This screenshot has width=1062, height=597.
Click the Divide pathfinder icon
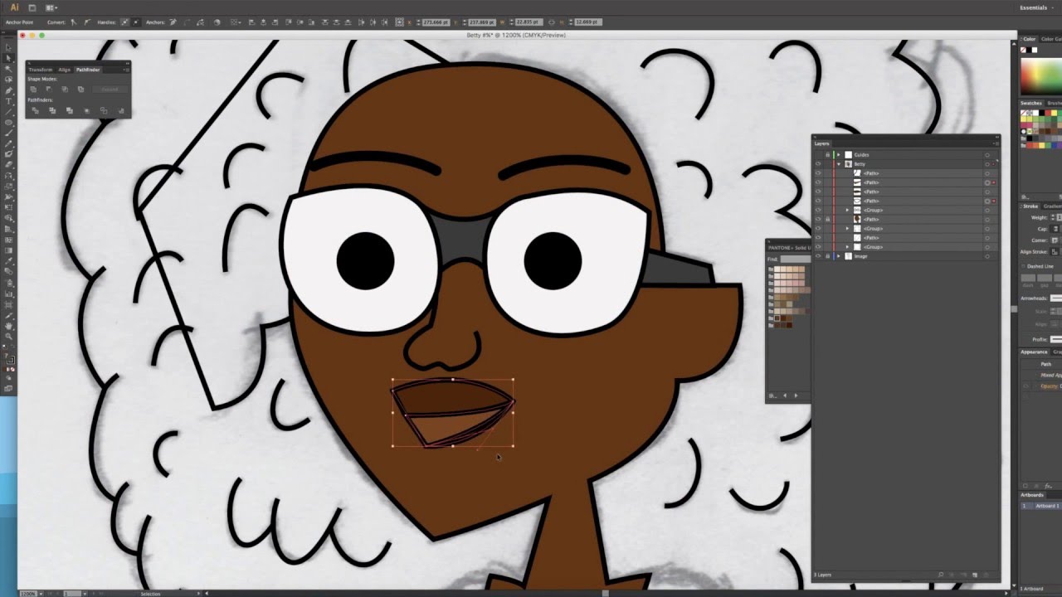[35, 110]
